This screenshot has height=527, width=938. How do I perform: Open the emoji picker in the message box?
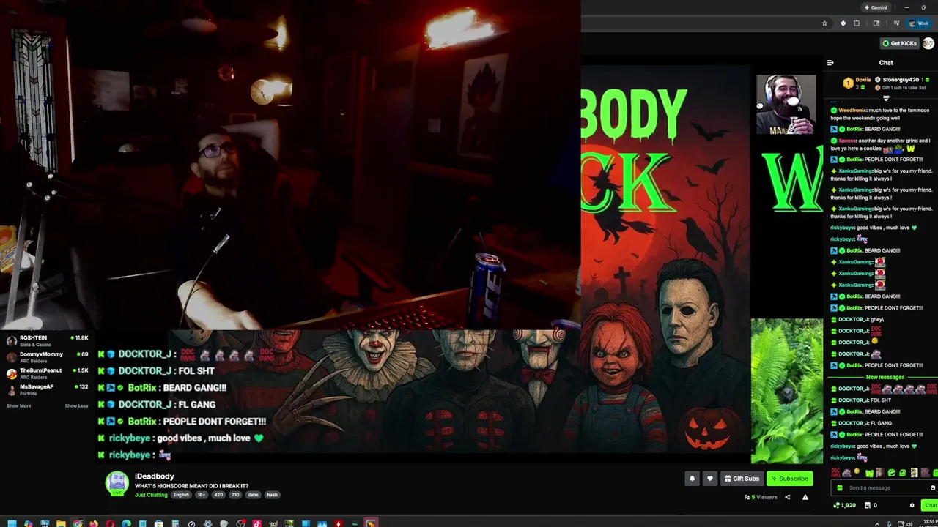933,488
